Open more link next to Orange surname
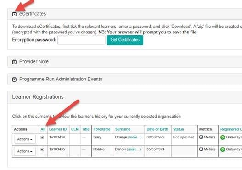 pos(135,137)
